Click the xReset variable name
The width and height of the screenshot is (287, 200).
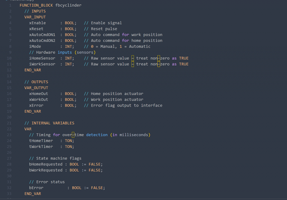36,29
